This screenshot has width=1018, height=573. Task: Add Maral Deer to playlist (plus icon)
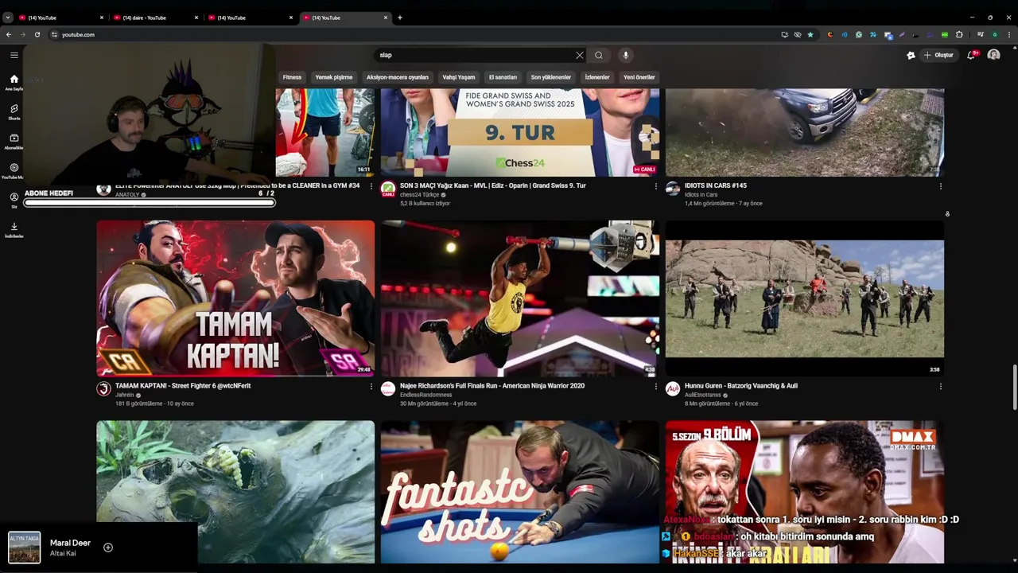click(x=108, y=548)
